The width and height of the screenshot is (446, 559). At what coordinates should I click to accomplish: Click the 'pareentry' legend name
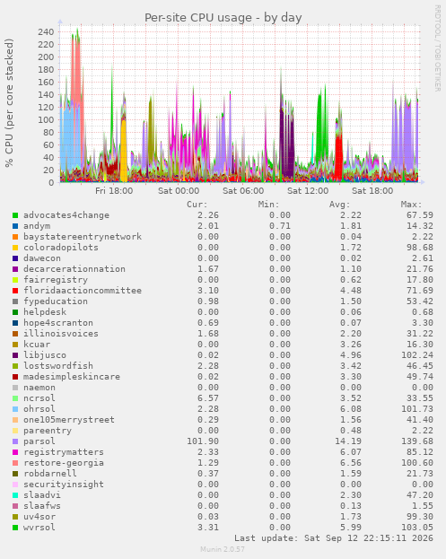[x=48, y=431]
